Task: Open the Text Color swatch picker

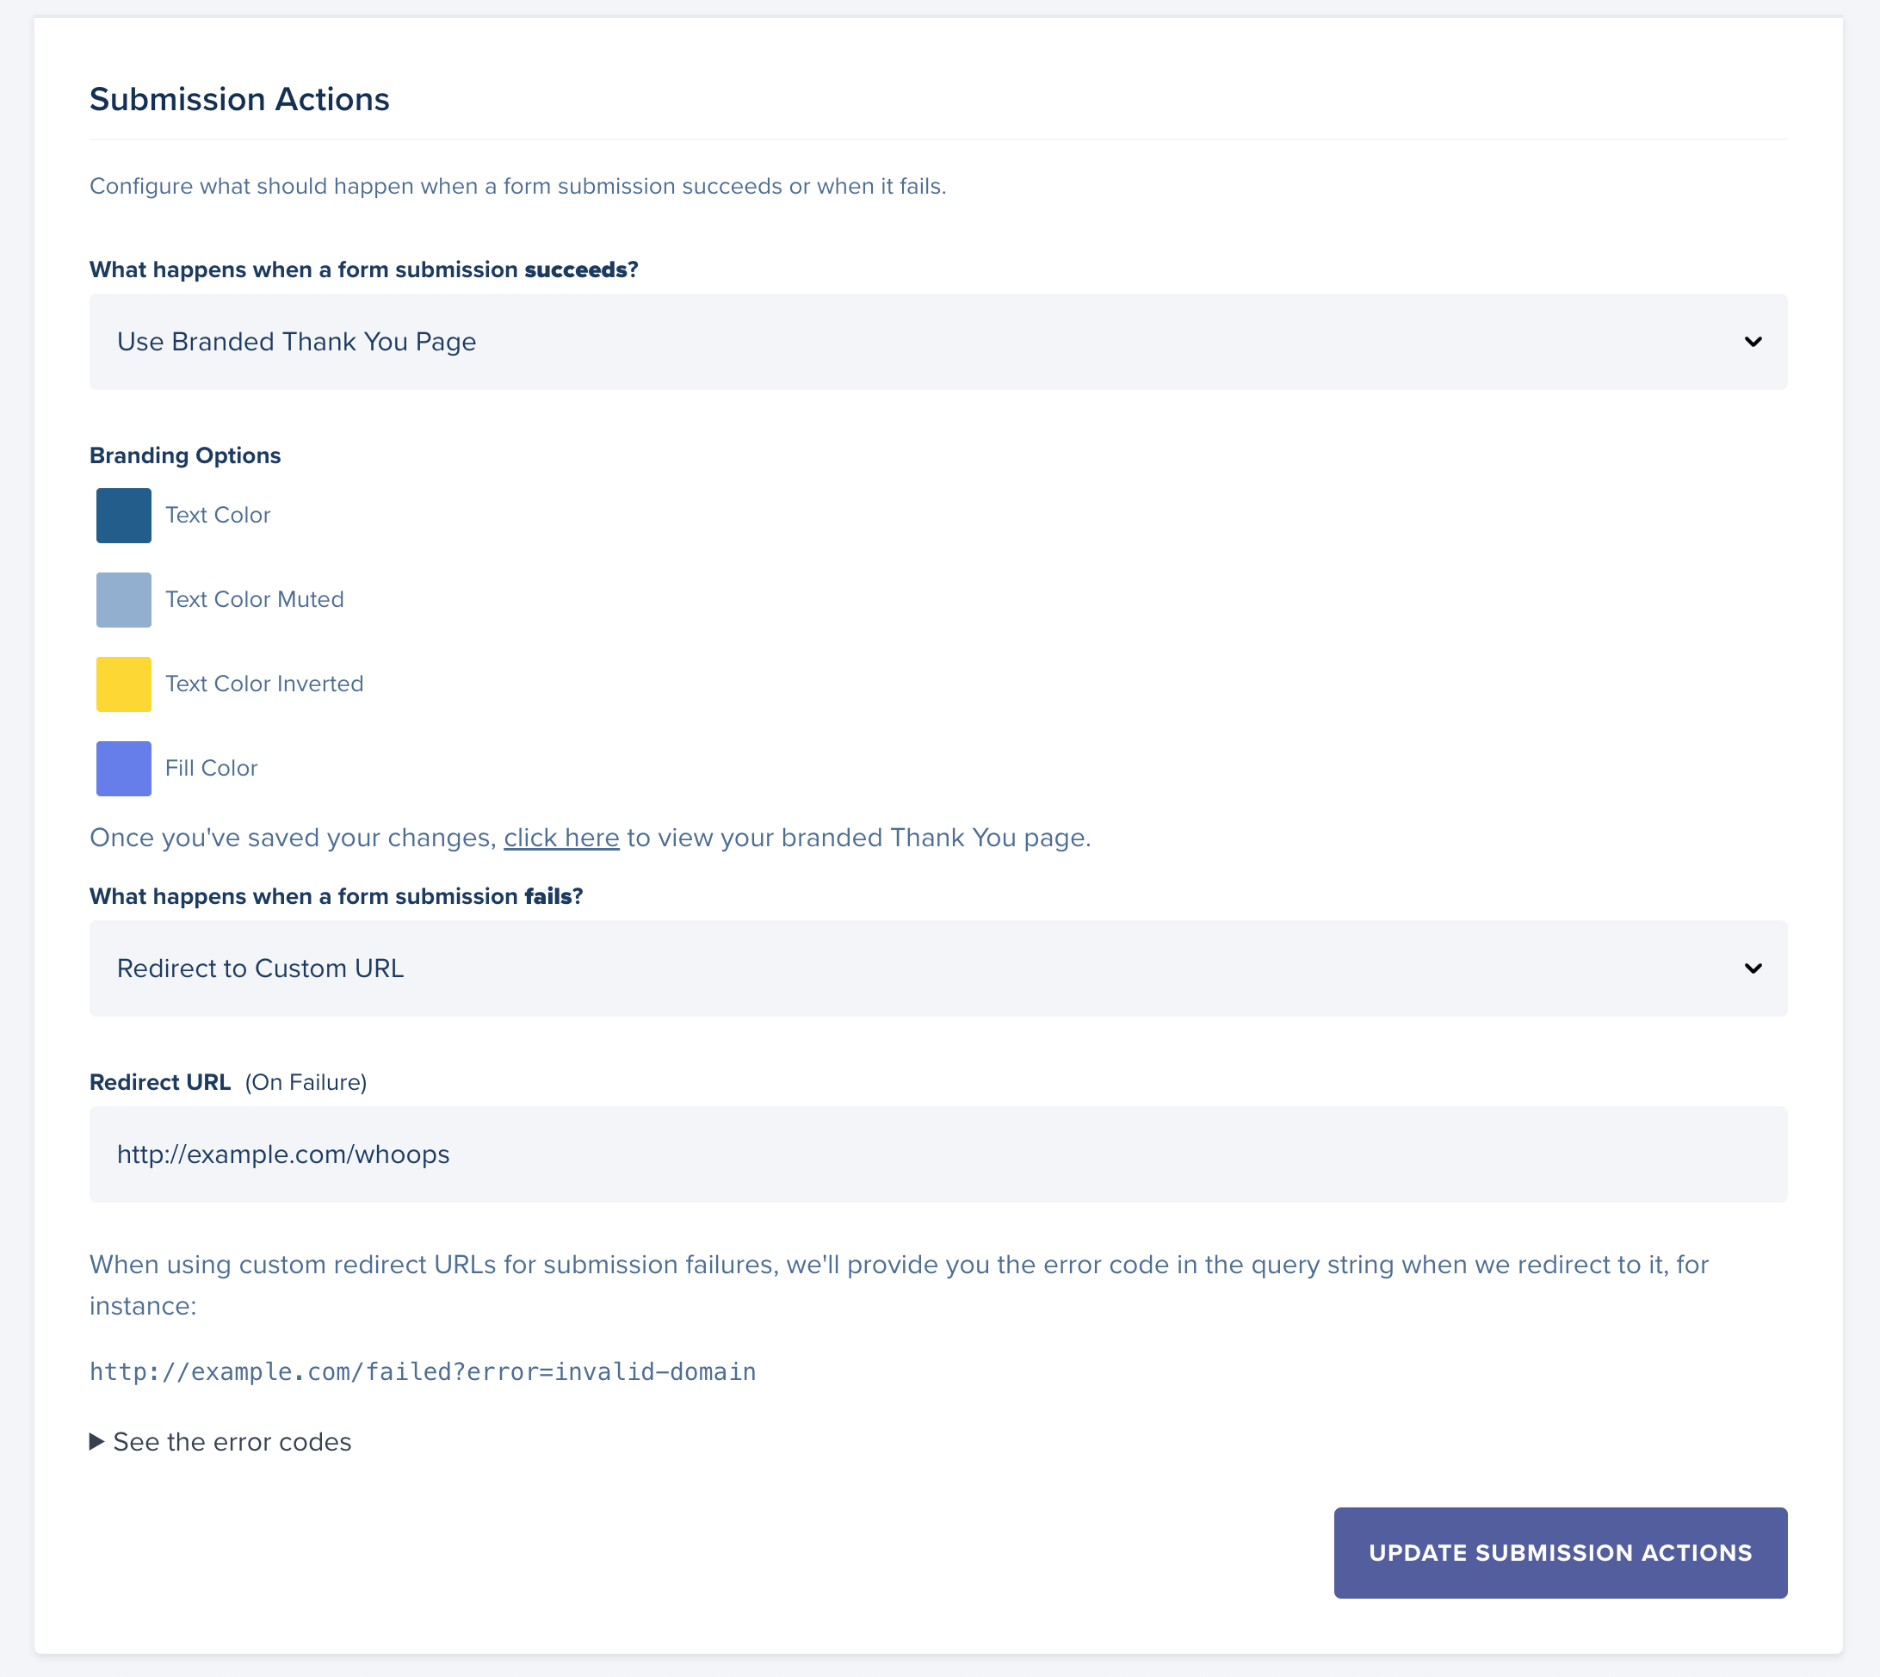Action: [x=123, y=515]
